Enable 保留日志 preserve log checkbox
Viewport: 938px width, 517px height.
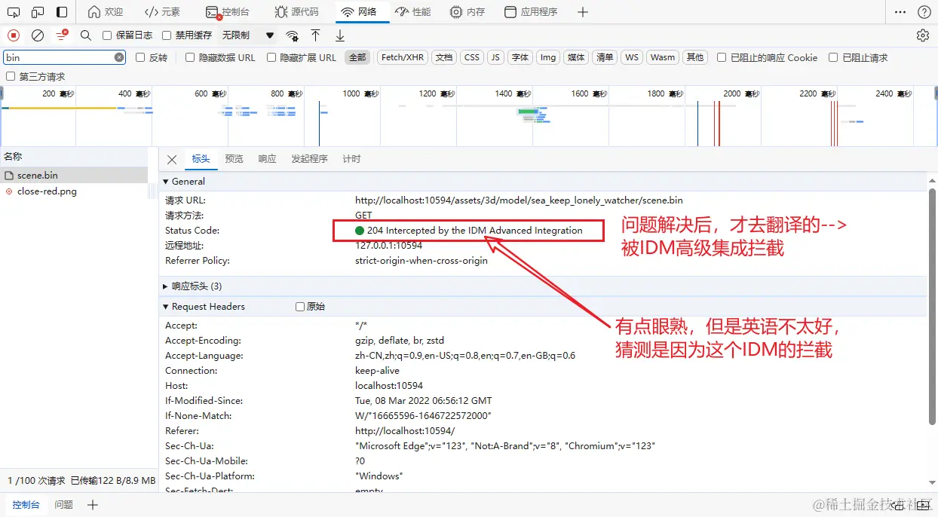[107, 35]
